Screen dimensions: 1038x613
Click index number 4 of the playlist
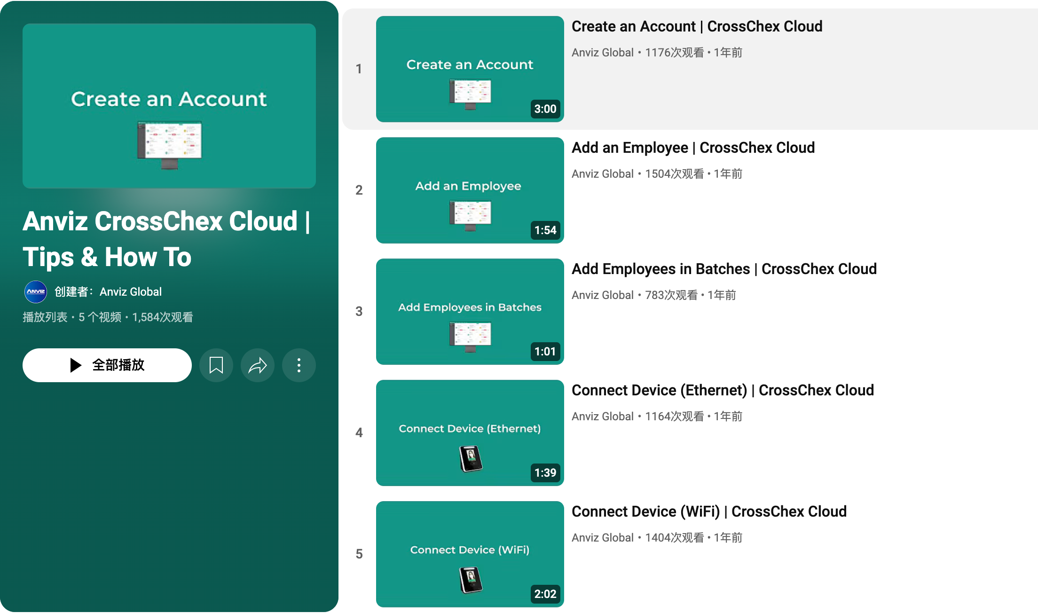tap(359, 433)
